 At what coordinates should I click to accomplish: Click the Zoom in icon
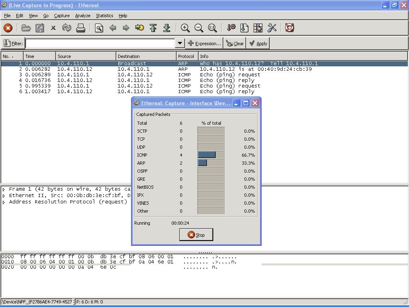pyautogui.click(x=185, y=28)
